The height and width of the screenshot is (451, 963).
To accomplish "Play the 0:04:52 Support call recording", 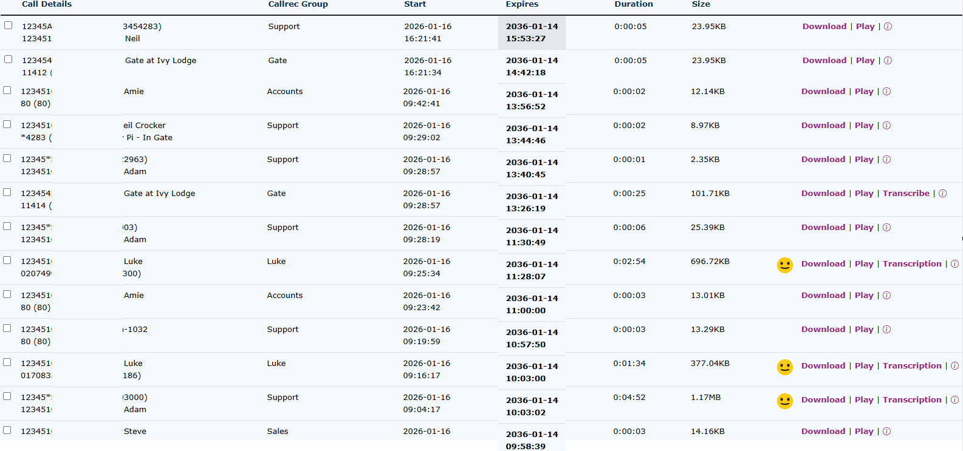I will (863, 400).
